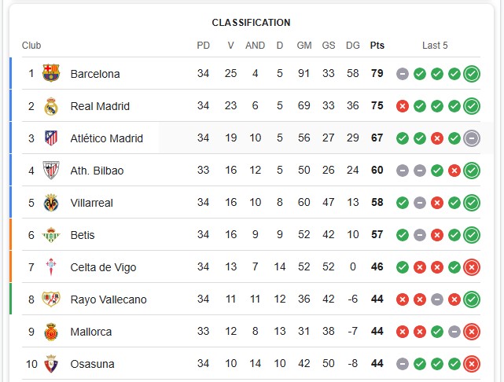The width and height of the screenshot is (504, 382).
Task: Click the Osasuna club crest
Action: (51, 364)
